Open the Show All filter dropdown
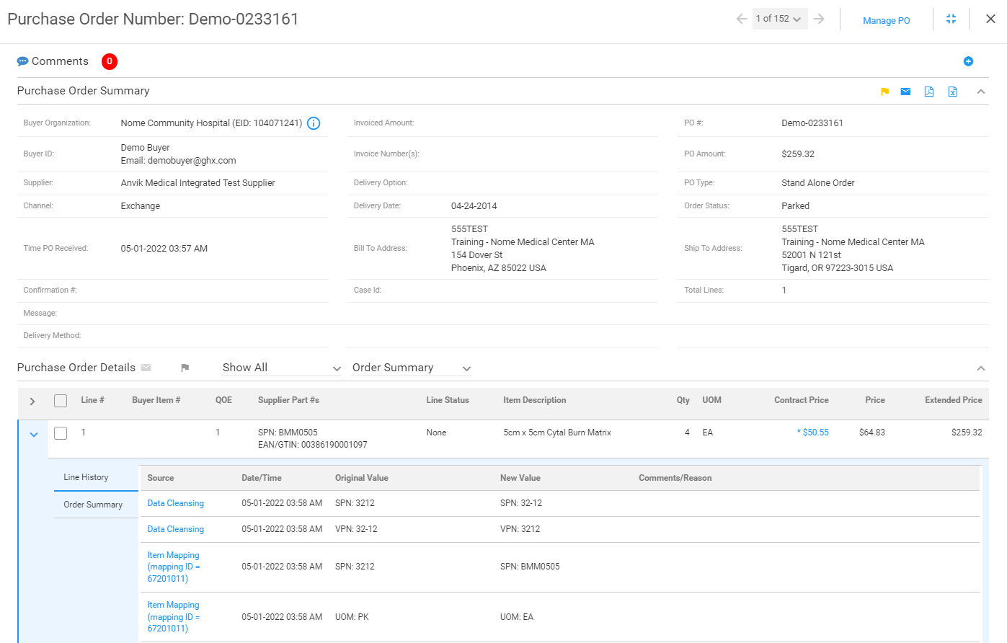The width and height of the screenshot is (1007, 643). click(x=281, y=368)
